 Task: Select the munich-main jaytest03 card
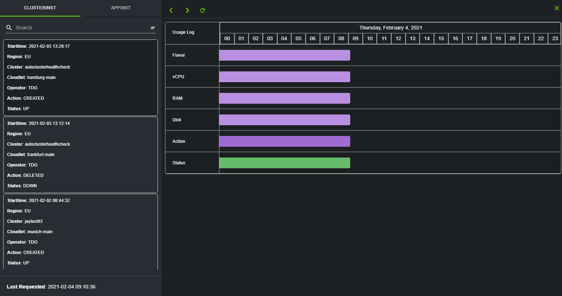tap(81, 232)
